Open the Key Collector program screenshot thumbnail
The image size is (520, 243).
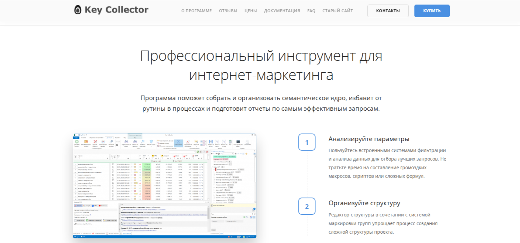pos(164,186)
